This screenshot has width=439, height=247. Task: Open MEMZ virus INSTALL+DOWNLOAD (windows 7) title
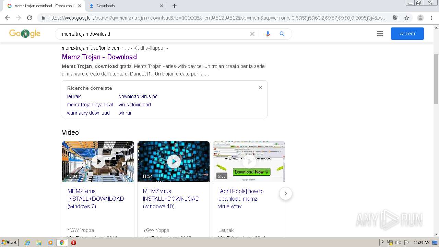click(x=96, y=199)
